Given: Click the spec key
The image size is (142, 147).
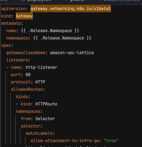Looking at the screenshot, I should point(6,45).
